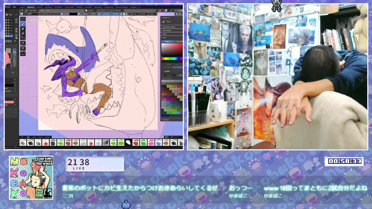Select the Erase tool
The height and width of the screenshot is (209, 372).
click(23, 29)
